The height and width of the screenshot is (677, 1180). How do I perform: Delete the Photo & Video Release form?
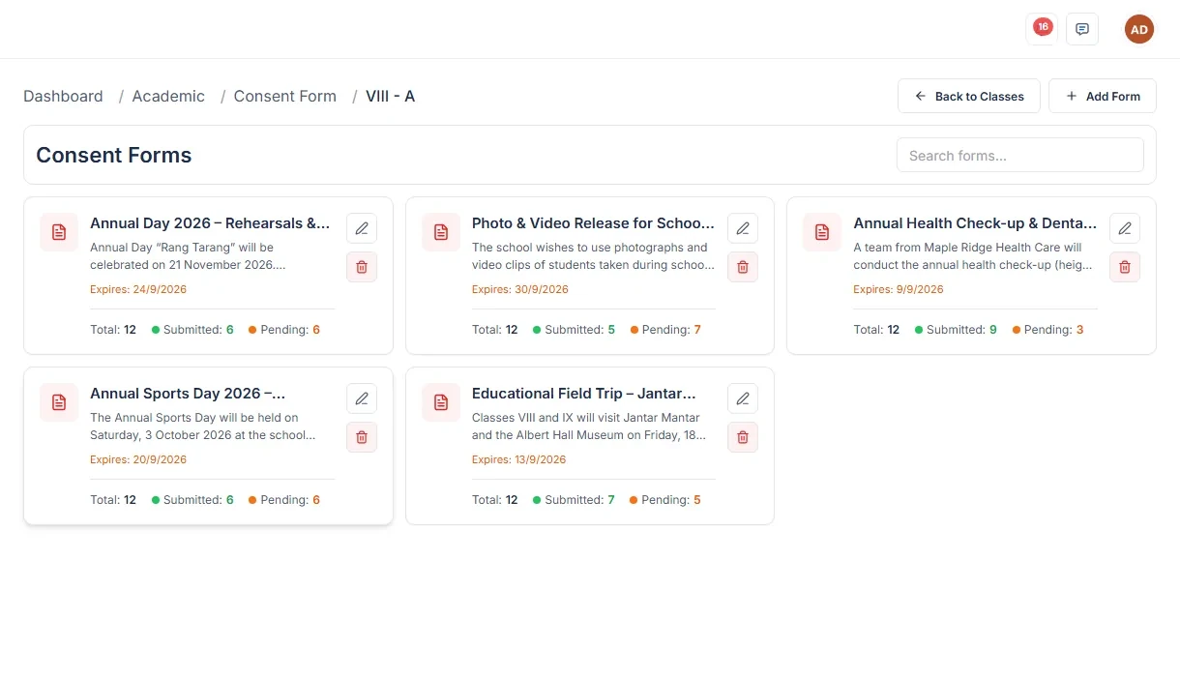coord(743,267)
